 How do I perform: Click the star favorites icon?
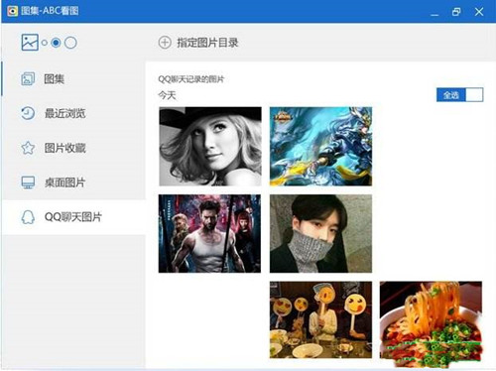28,148
